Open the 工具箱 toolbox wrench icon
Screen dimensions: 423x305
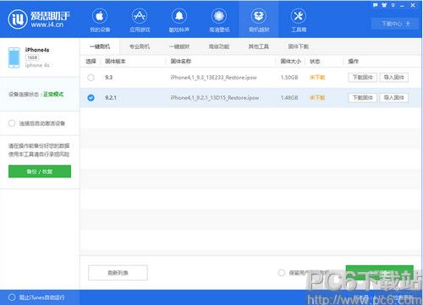coord(299,16)
